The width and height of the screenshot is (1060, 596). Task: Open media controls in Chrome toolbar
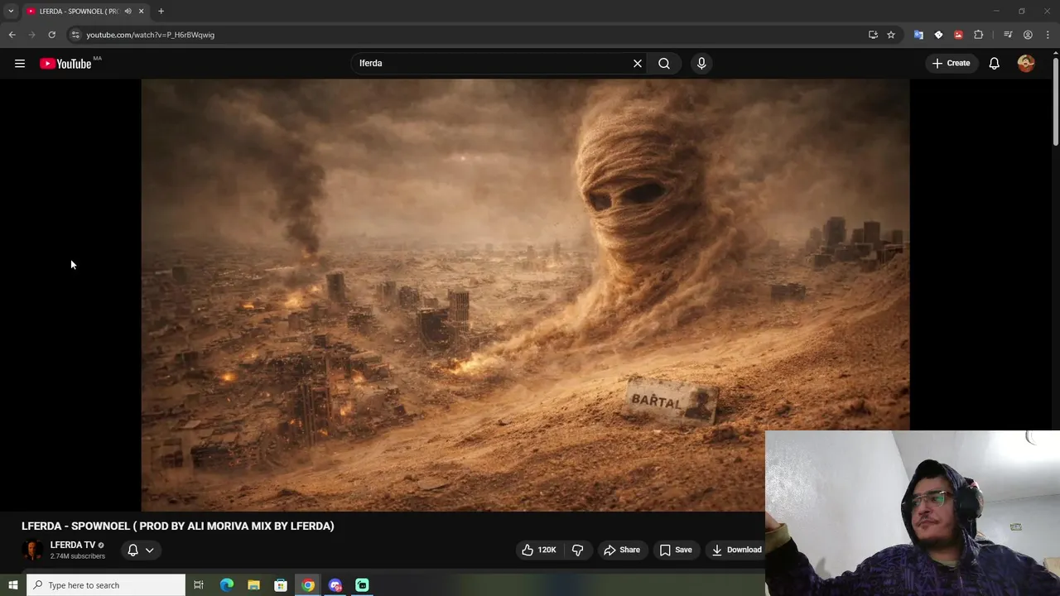pos(1008,35)
